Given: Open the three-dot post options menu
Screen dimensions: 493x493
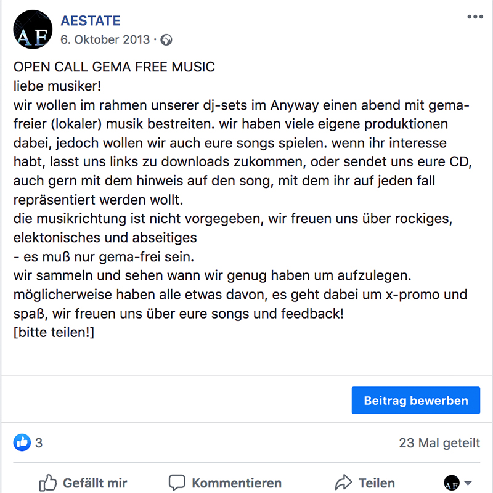Looking at the screenshot, I should pos(475,17).
